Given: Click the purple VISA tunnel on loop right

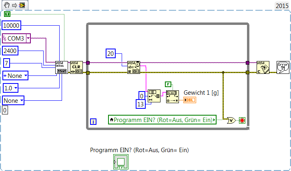Looking at the screenshot, I should (x=247, y=63).
